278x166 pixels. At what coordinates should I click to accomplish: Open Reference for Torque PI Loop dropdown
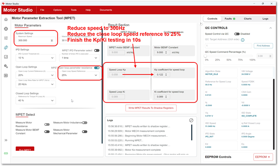(36, 101)
